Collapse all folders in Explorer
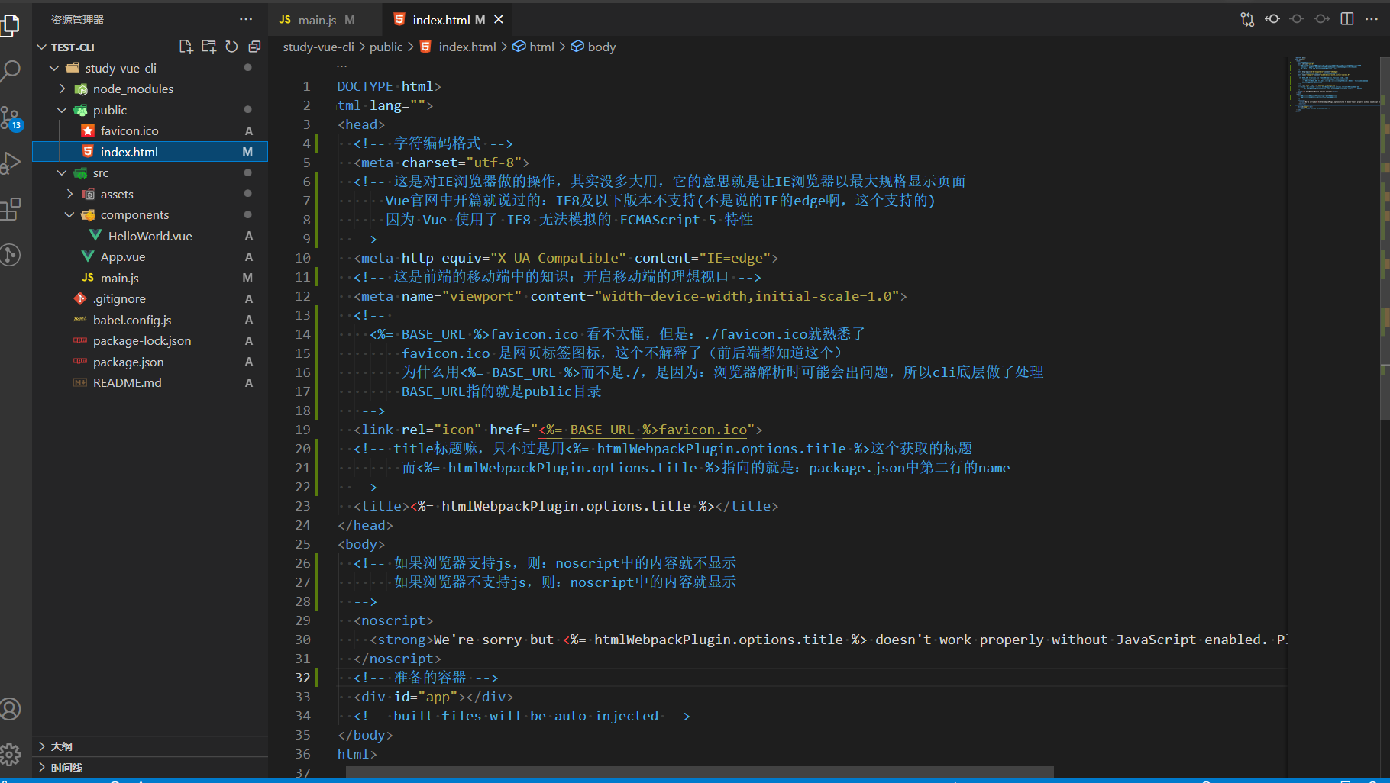 [x=254, y=47]
